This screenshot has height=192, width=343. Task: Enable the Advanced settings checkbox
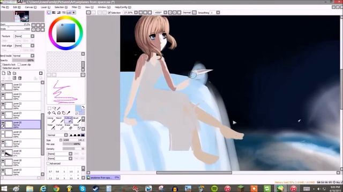point(48,163)
